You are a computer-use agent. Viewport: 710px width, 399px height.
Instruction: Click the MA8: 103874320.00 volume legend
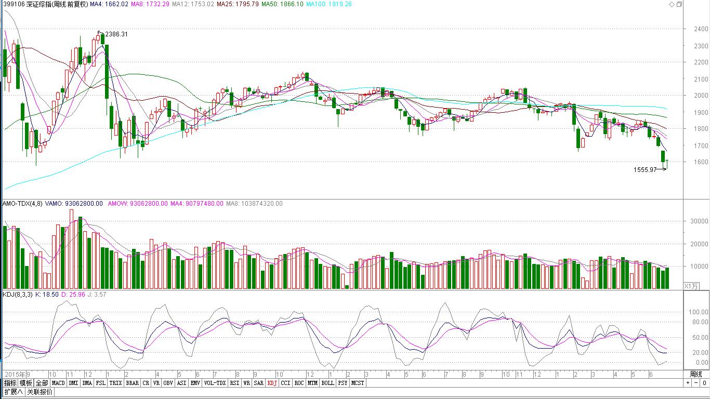254,204
